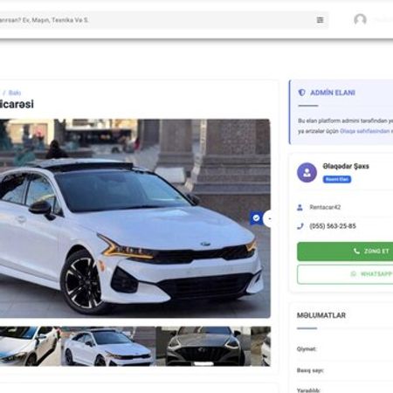This screenshot has height=393, width=393.
Task: Click the Rəsmi Elan badge
Action: (x=337, y=179)
